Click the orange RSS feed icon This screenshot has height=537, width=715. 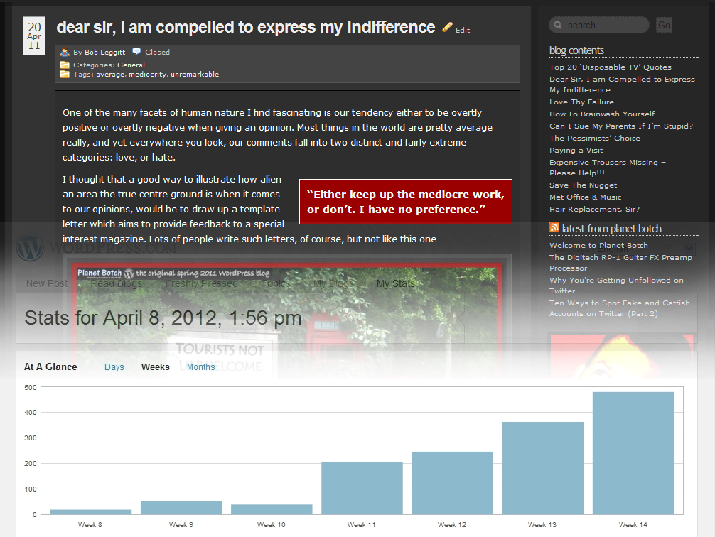point(554,227)
